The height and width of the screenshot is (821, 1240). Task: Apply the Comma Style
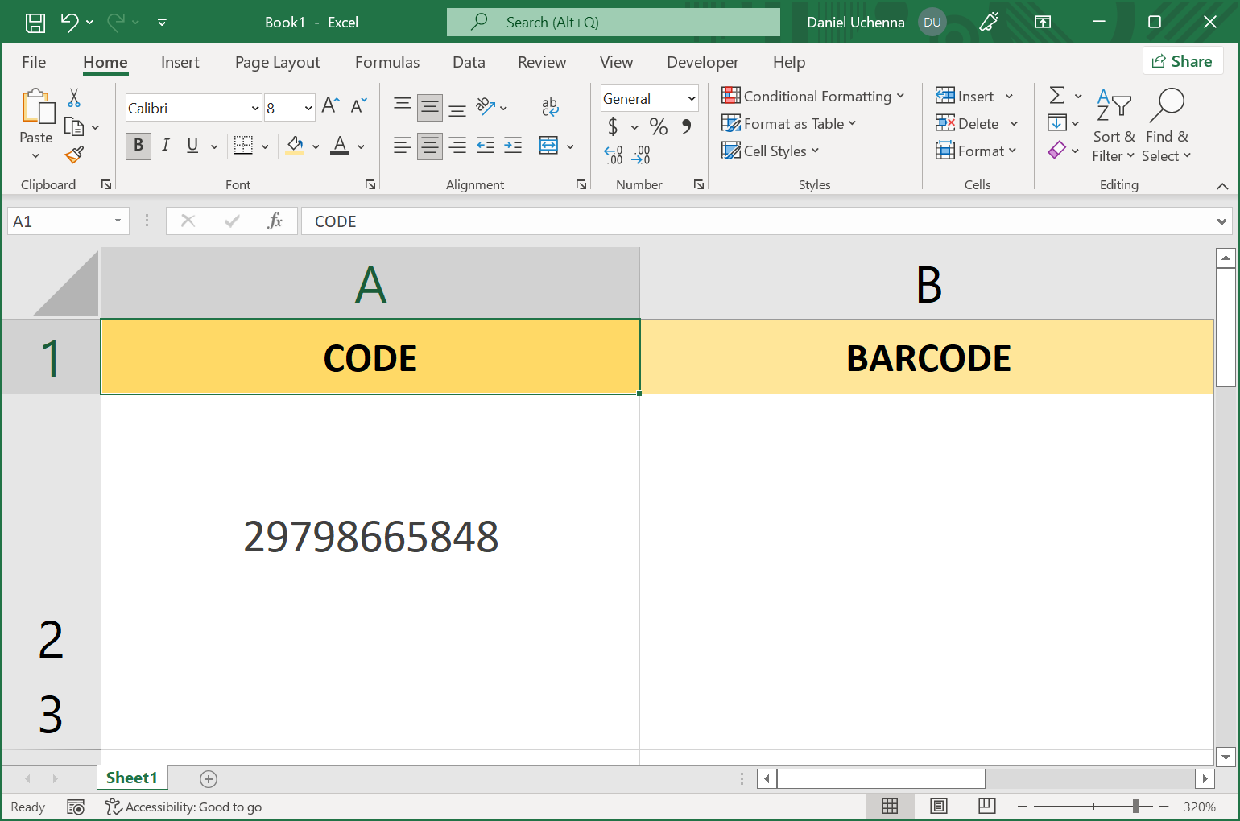pyautogui.click(x=685, y=126)
